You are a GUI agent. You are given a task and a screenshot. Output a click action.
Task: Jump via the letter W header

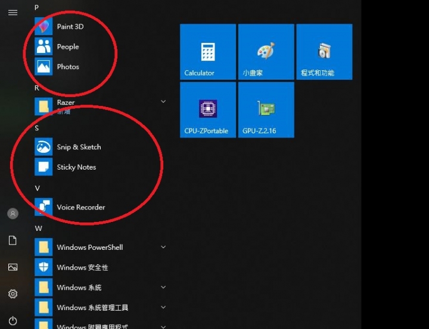coord(38,228)
